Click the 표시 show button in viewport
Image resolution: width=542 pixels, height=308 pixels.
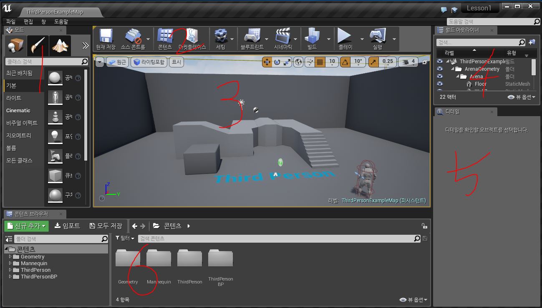pyautogui.click(x=177, y=62)
